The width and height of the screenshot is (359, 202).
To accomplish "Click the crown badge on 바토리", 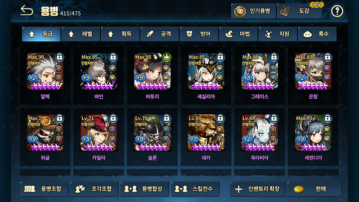I will coord(167,56).
